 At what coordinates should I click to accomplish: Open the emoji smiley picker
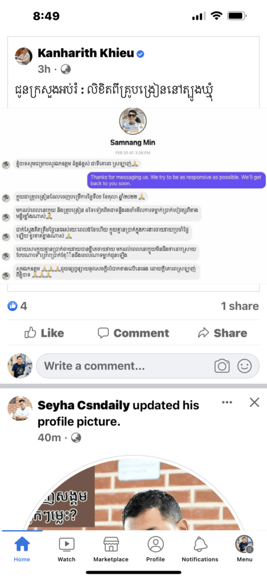244,366
